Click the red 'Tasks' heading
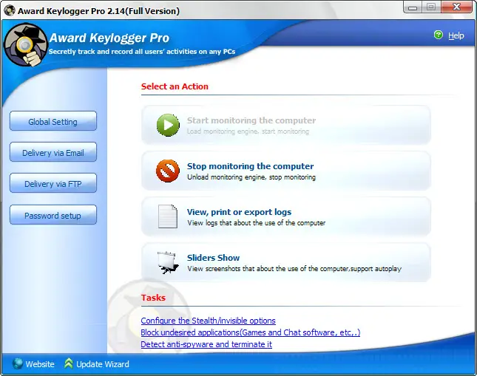The image size is (477, 376). pos(153,298)
